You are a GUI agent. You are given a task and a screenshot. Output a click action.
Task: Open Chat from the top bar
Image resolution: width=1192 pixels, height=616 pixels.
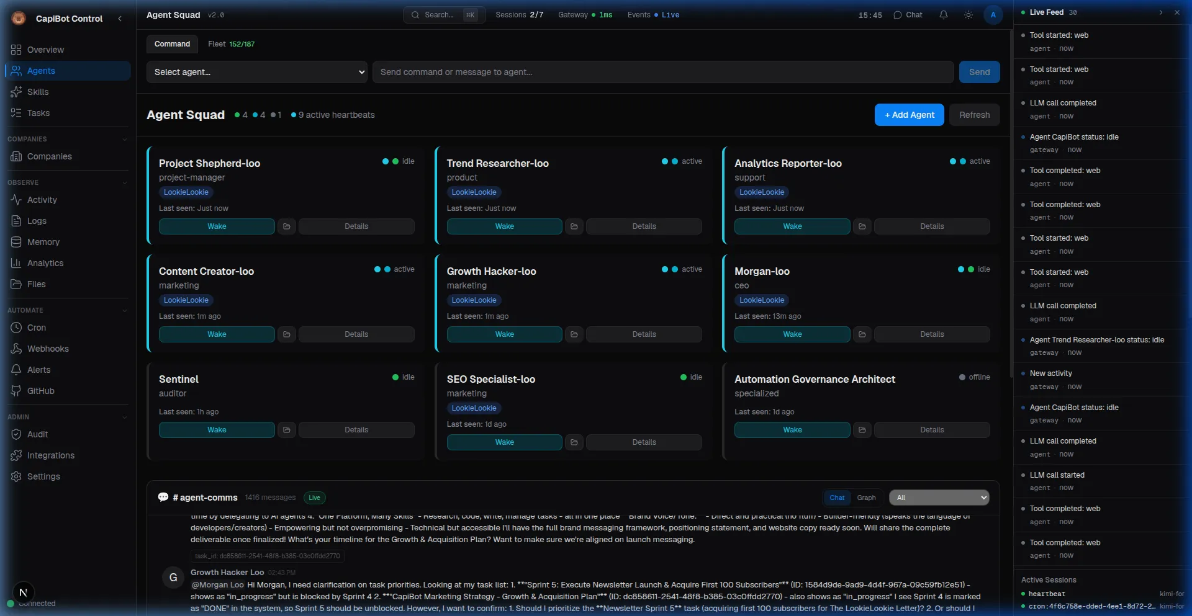pyautogui.click(x=908, y=15)
